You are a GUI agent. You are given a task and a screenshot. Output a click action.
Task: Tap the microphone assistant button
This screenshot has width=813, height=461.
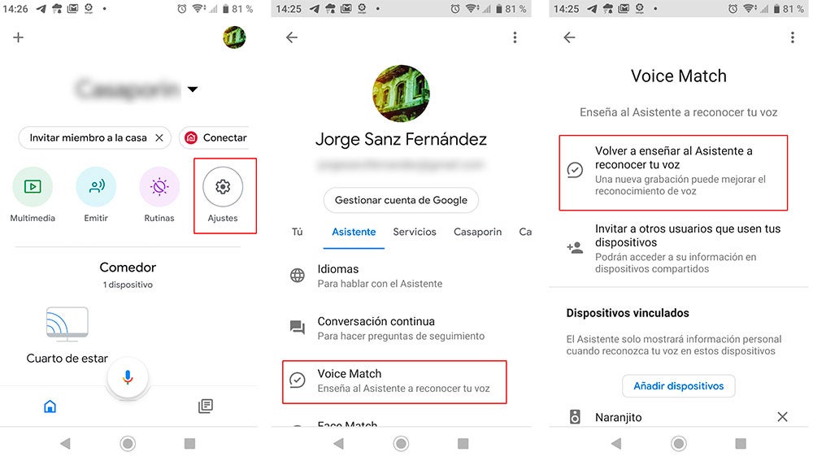pyautogui.click(x=128, y=377)
